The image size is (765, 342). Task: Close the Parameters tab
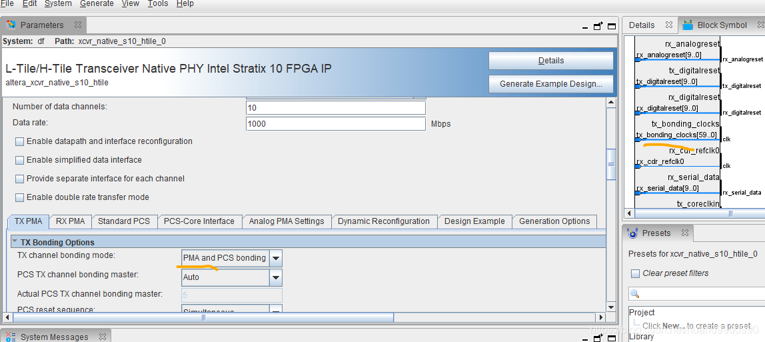click(78, 25)
